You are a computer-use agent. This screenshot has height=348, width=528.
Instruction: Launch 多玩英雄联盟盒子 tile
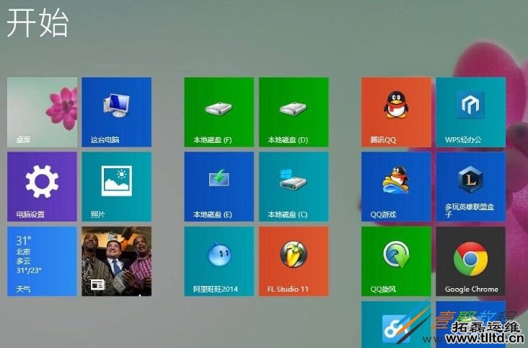[x=471, y=186]
